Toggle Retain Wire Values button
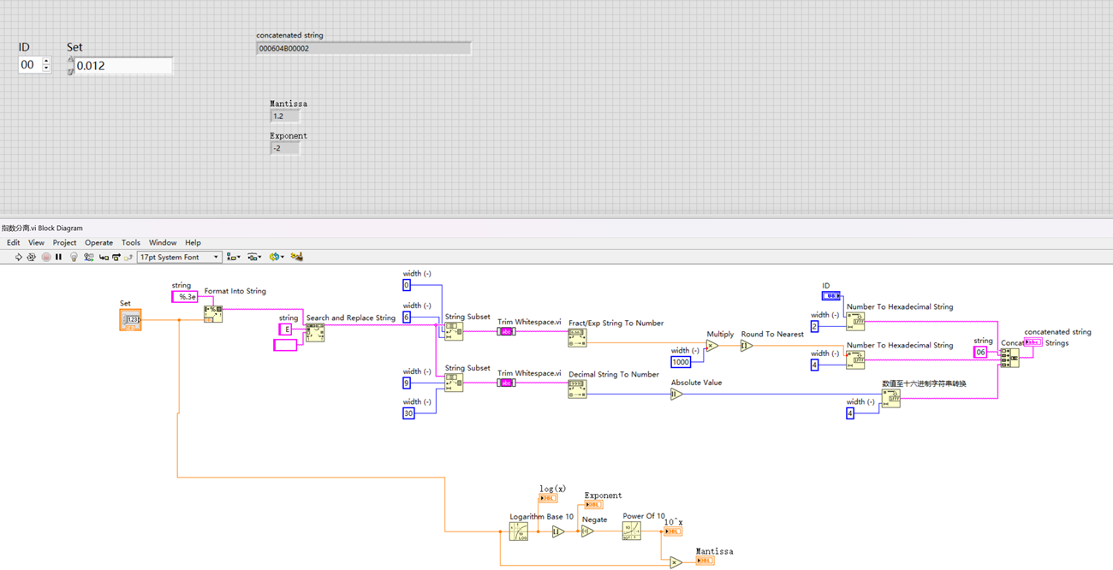 tap(88, 257)
